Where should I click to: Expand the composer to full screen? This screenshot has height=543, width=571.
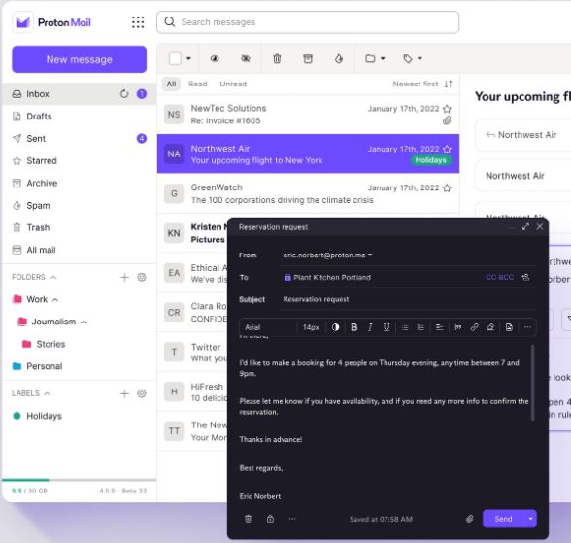click(525, 227)
